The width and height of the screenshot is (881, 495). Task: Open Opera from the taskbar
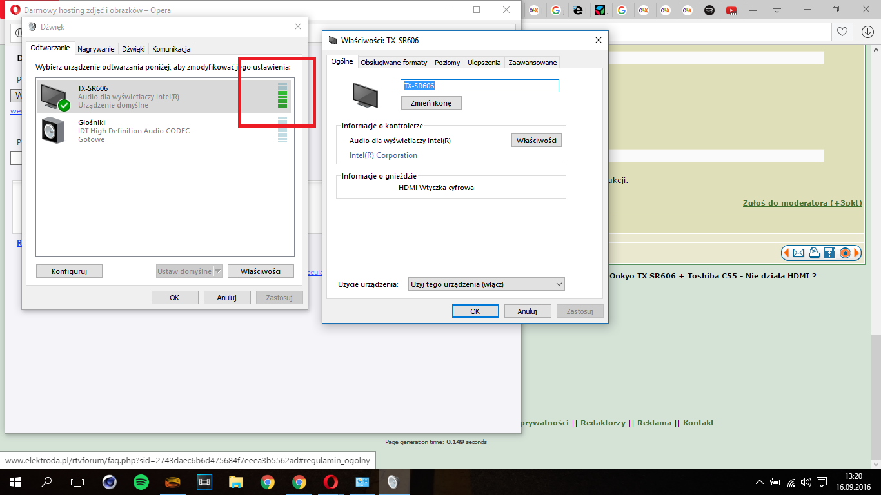tap(330, 482)
